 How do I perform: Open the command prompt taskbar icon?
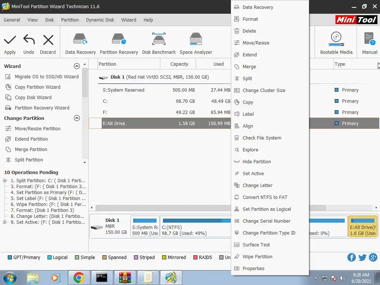[x=102, y=278]
